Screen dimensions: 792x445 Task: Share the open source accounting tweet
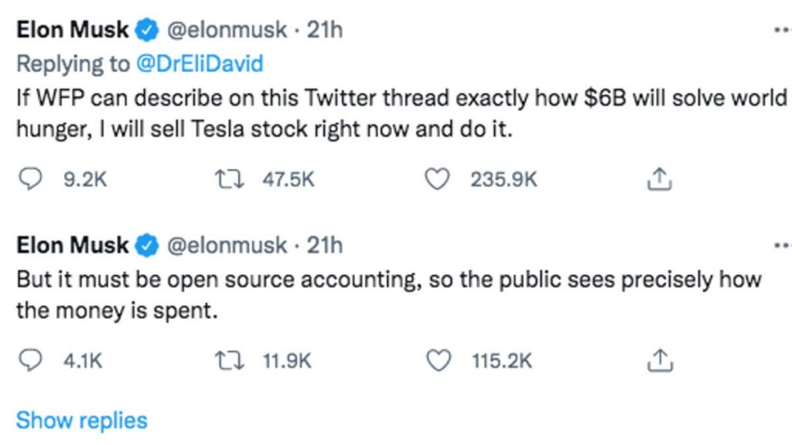[657, 360]
